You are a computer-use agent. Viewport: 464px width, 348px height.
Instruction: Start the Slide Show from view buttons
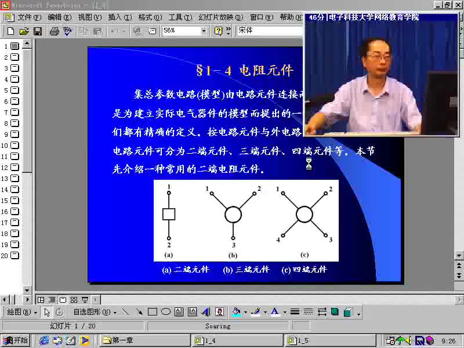[x=85, y=300]
